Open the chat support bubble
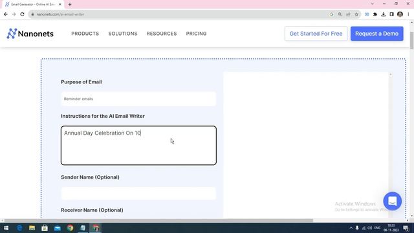 coord(393,201)
